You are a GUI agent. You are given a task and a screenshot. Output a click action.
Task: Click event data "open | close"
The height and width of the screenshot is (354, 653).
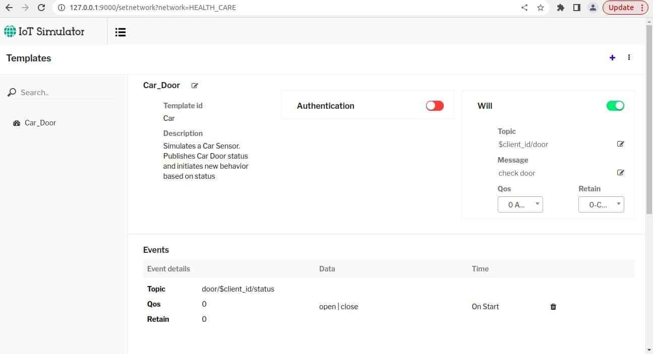click(x=339, y=307)
